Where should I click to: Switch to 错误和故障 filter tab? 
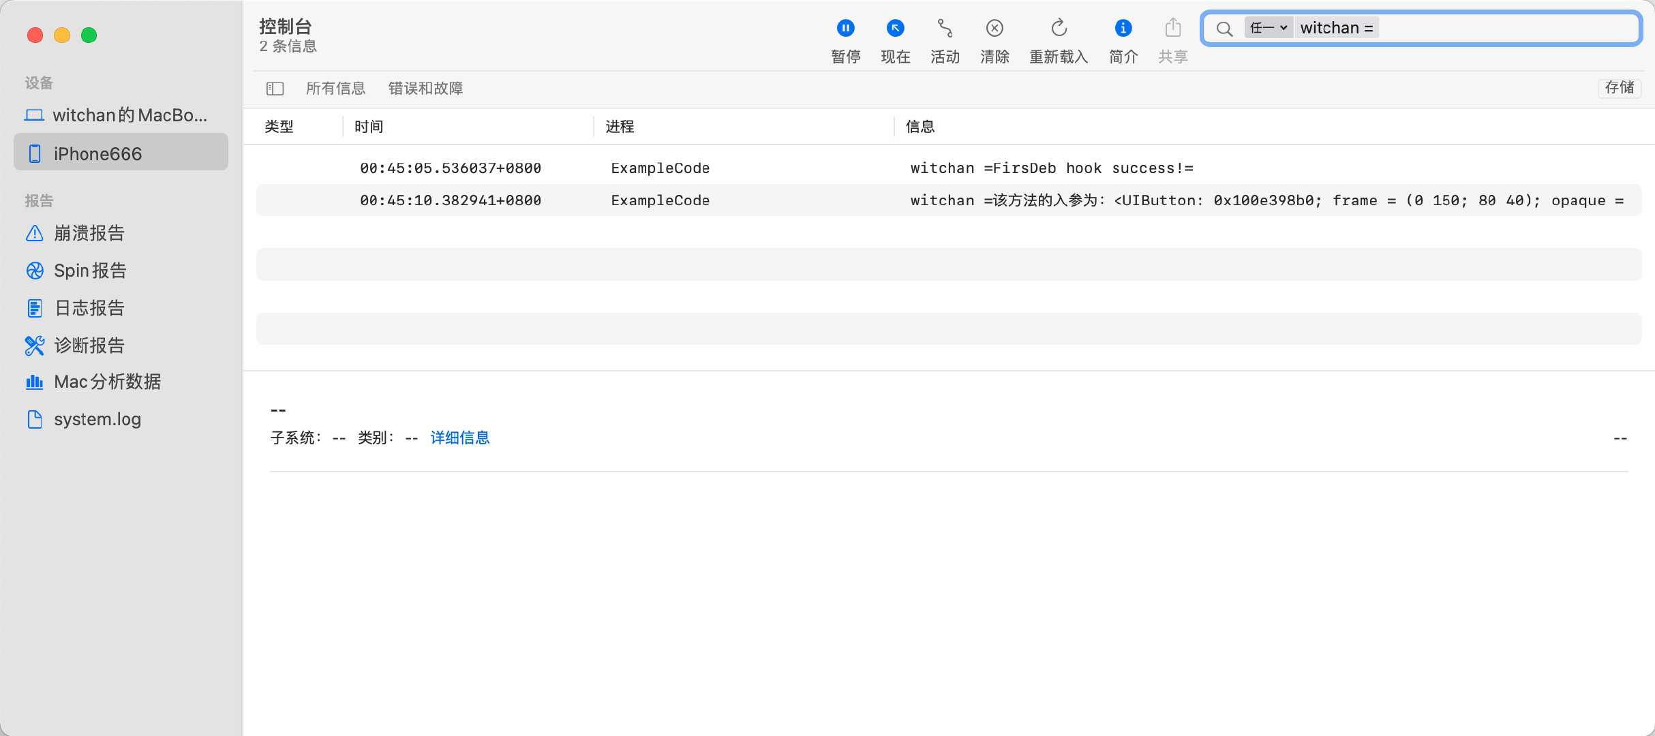click(x=425, y=89)
